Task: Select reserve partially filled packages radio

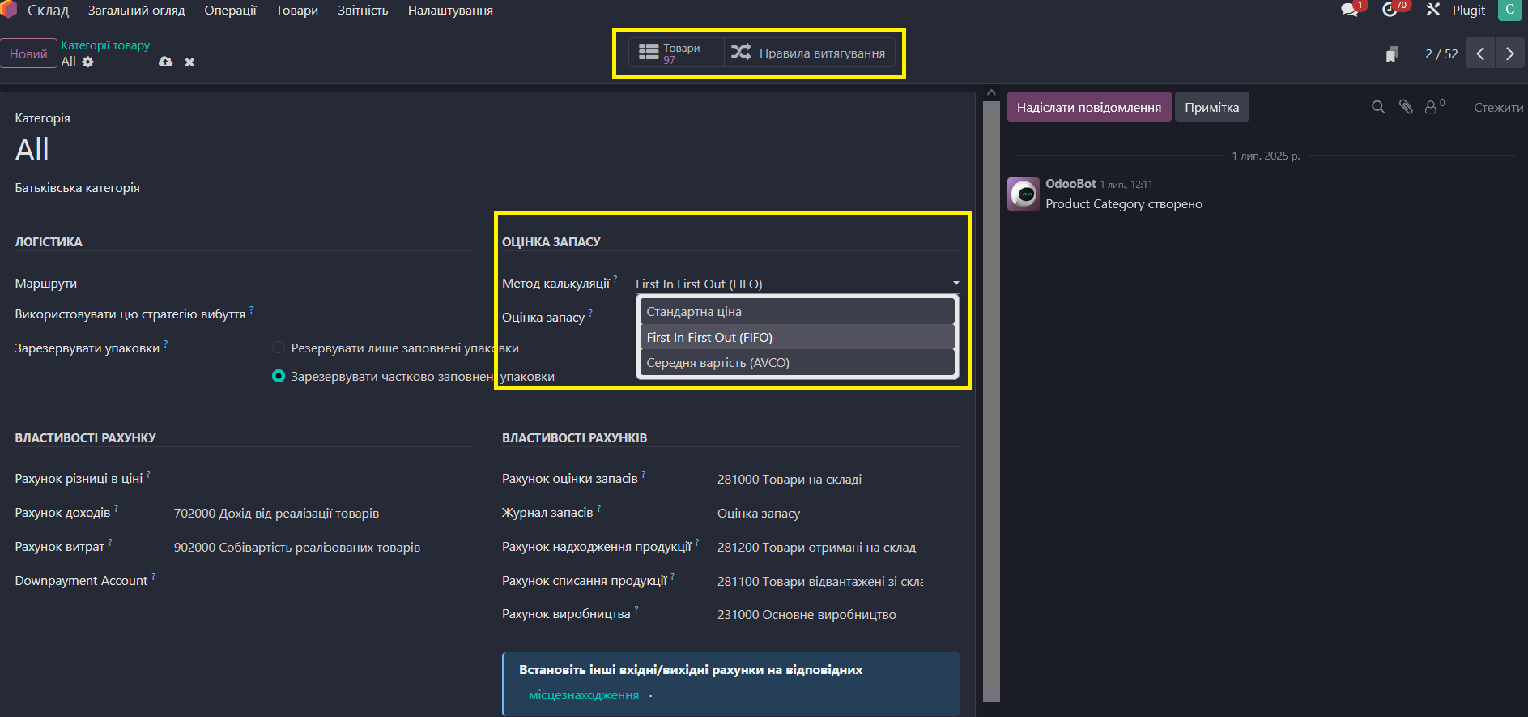Action: click(x=279, y=376)
